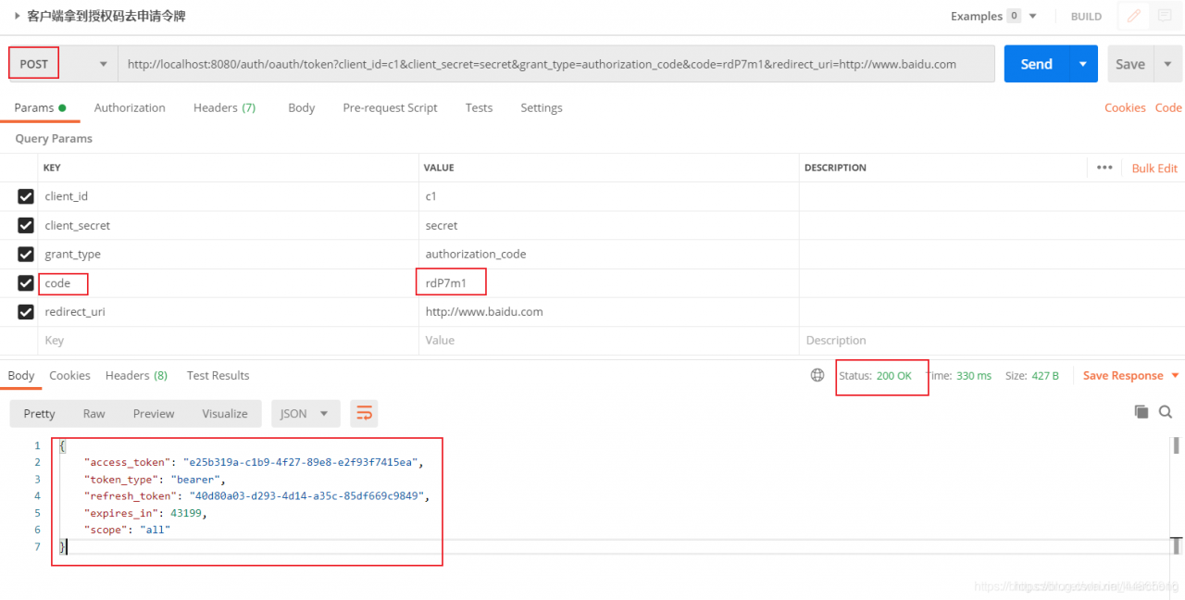Switch to the Params tab

(40, 107)
